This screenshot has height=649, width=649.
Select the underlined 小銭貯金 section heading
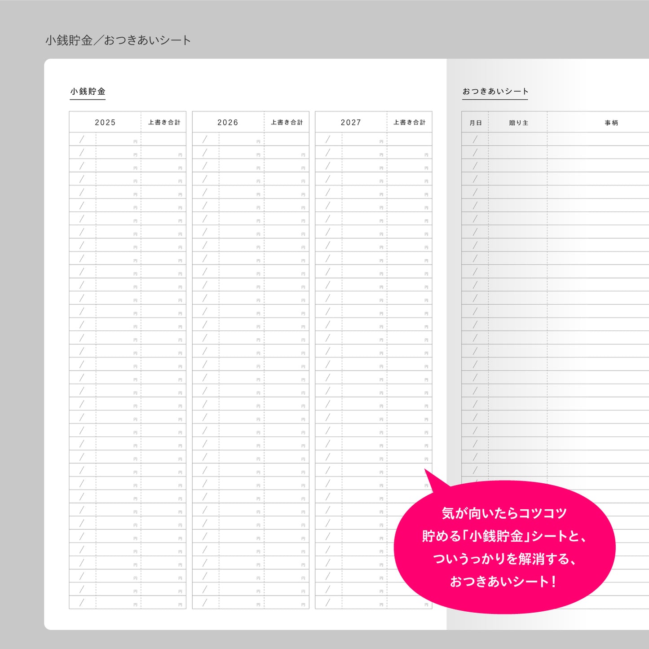click(88, 92)
